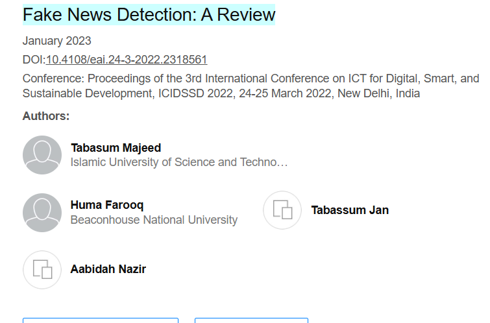Open the DOI link 10.4108/eai.24-3-2022.2318561
The width and height of the screenshot is (490, 323).
point(127,60)
